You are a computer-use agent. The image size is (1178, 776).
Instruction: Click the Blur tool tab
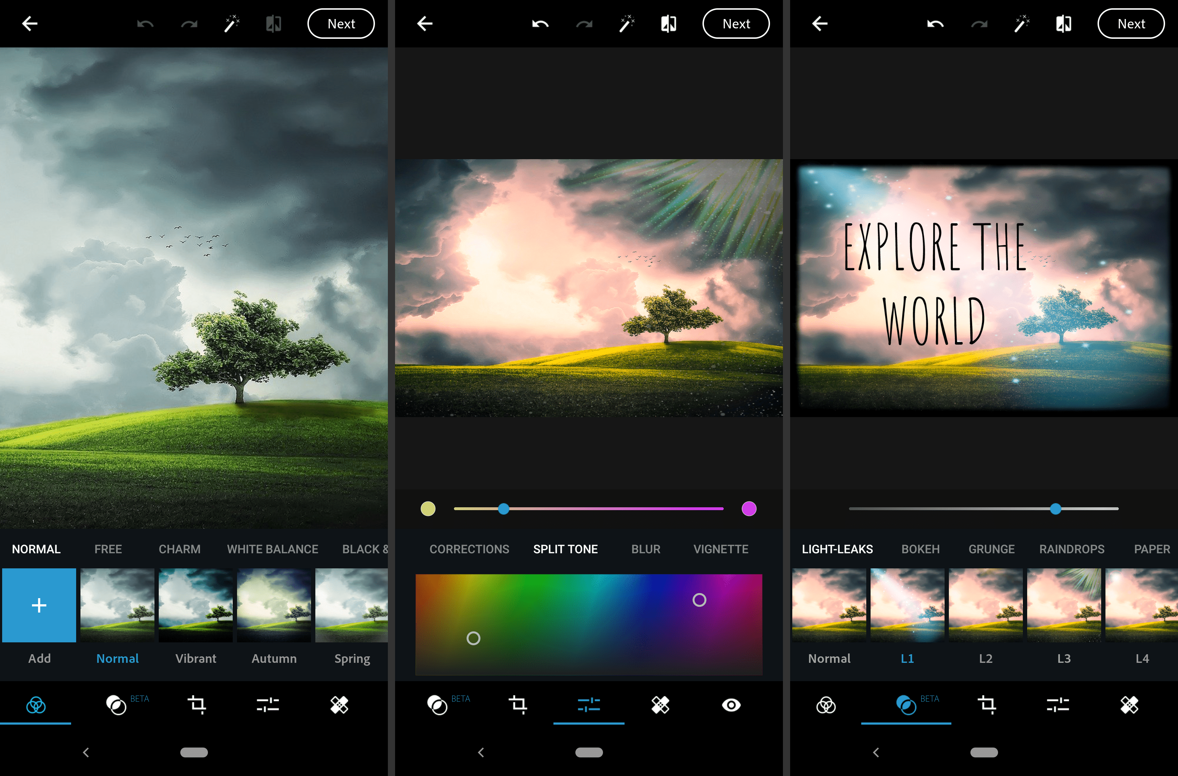[648, 549]
